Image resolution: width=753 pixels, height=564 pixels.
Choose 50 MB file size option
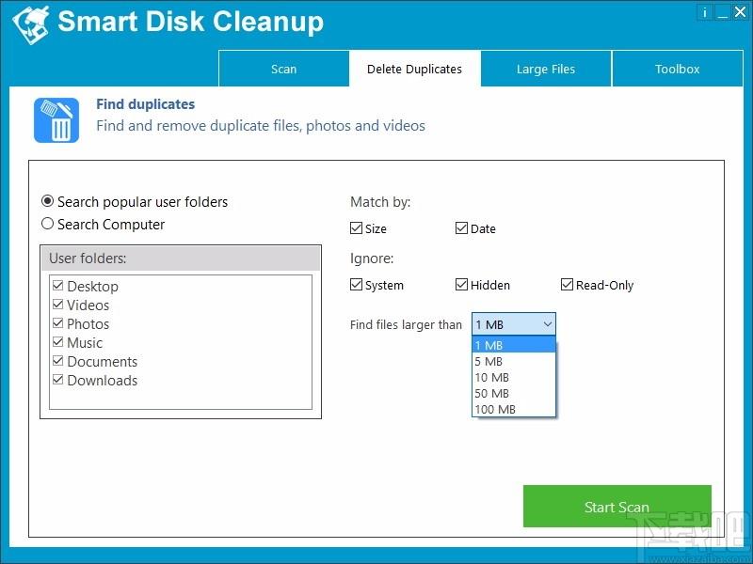[x=514, y=393]
